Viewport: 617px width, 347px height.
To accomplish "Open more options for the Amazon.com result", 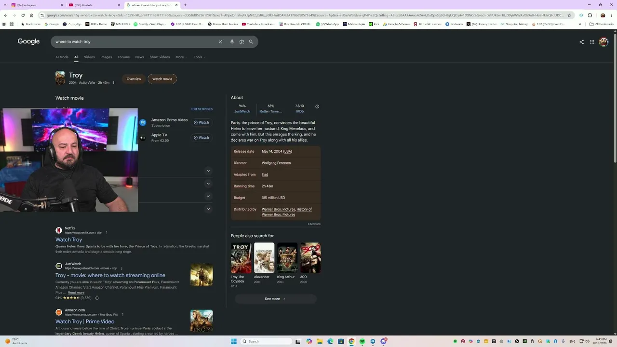I will click(x=122, y=315).
